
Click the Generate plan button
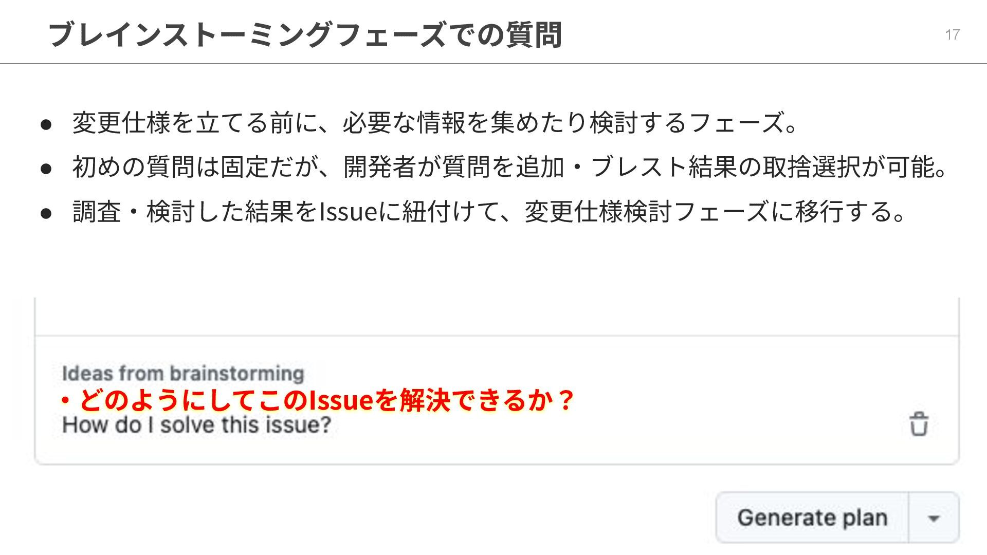pos(812,517)
